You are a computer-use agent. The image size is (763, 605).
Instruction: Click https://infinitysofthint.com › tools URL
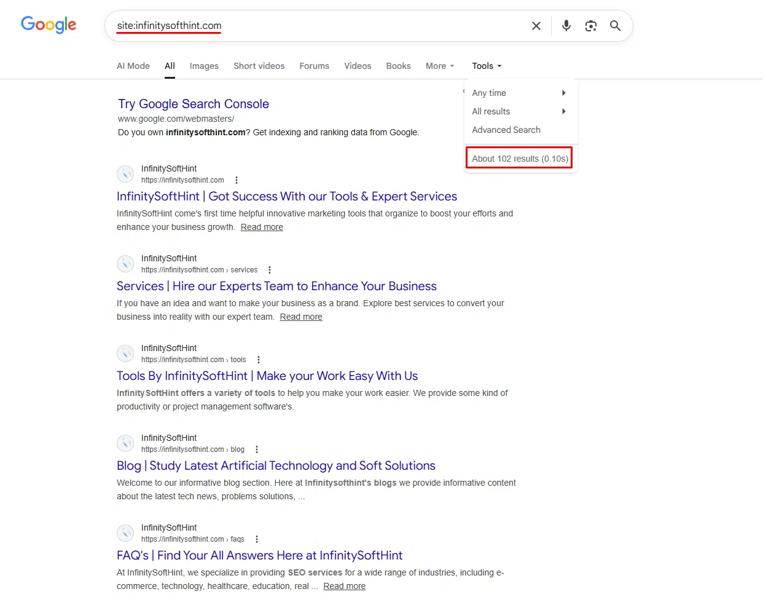coord(194,360)
